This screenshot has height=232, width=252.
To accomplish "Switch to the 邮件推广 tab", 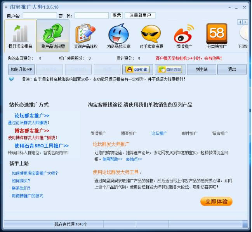I will pos(189,133).
